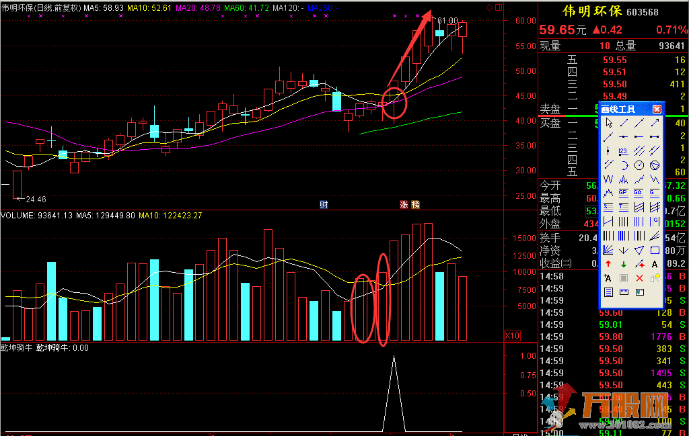Click the MA10: 52.61 indicator label
This screenshot has width=689, height=436.
[x=149, y=8]
